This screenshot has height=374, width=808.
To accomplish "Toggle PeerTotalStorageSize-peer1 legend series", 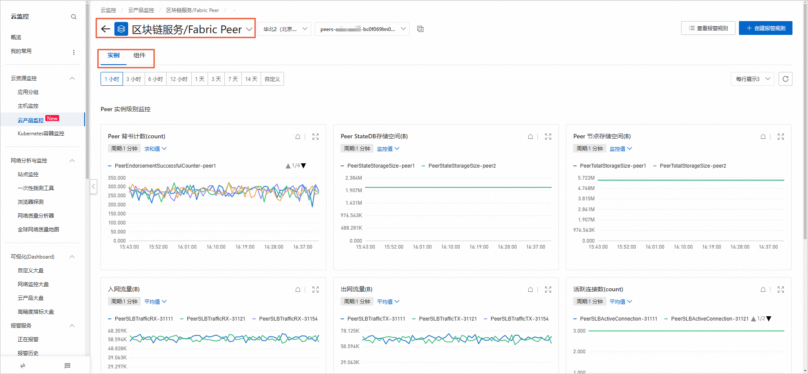I will (610, 166).
